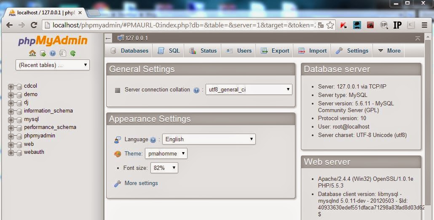Open the Font size dropdown showing 82%

click(164, 168)
